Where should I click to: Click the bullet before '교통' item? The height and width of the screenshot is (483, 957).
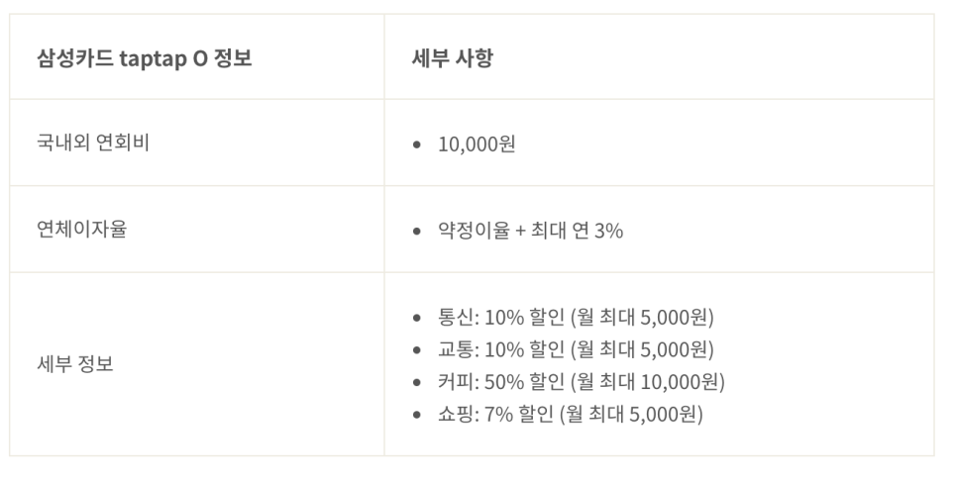(417, 350)
